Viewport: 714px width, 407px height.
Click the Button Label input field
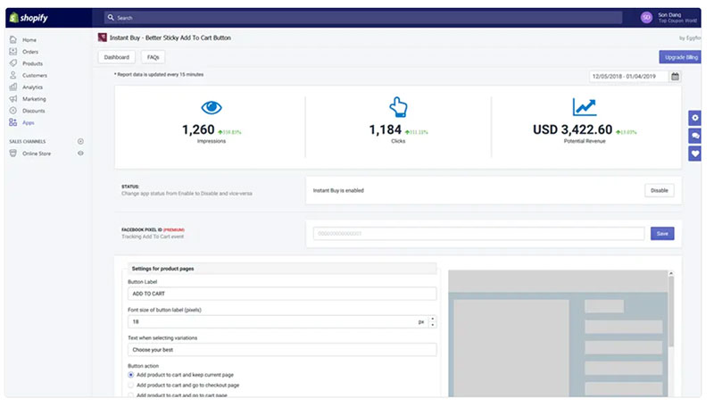click(x=282, y=294)
